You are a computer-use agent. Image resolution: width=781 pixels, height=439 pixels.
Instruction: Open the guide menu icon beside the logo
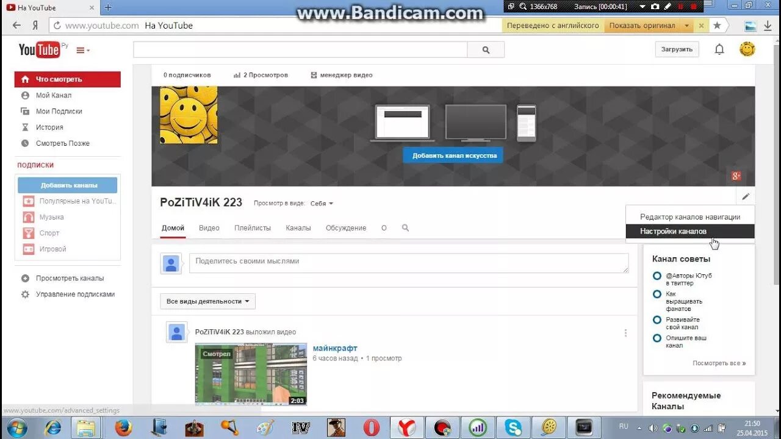(83, 51)
